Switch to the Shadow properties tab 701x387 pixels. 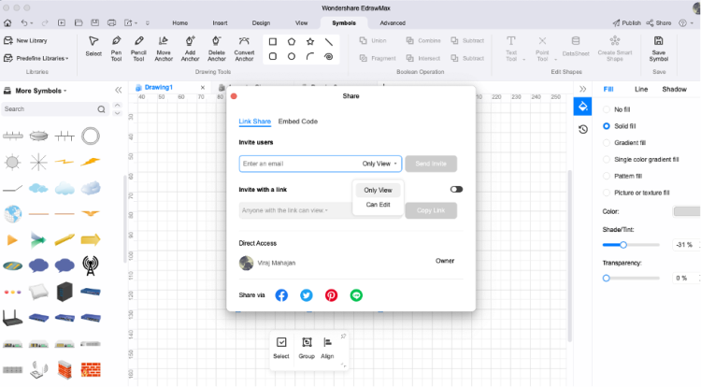pos(674,90)
